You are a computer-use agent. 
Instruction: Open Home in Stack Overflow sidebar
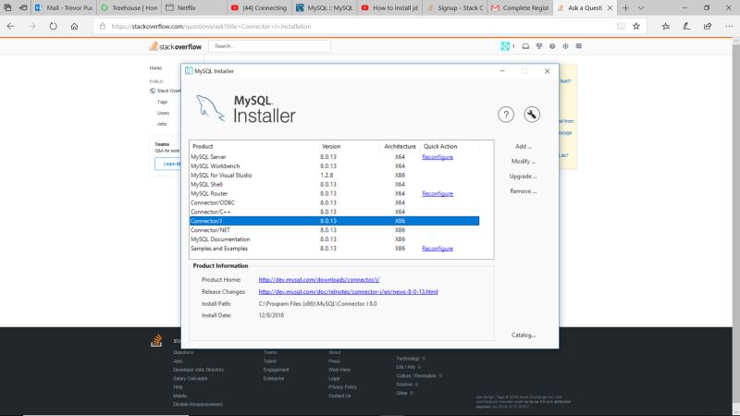click(x=155, y=67)
